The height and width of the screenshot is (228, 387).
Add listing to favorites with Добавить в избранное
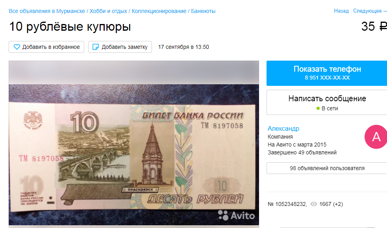coord(46,47)
